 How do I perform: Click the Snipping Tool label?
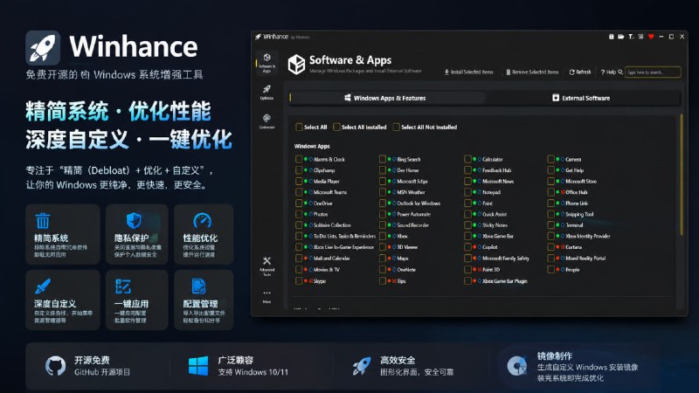click(579, 214)
